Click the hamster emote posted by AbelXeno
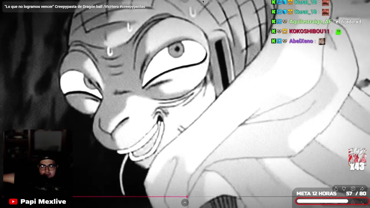Screen dimensions: 370x208 tap(322, 41)
